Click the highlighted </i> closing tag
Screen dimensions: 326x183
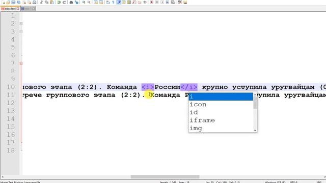click(x=189, y=87)
